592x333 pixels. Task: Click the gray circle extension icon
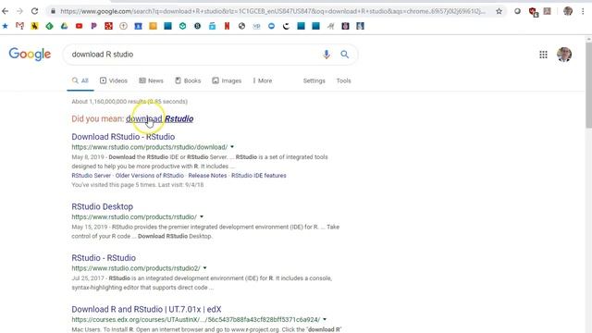(x=518, y=11)
